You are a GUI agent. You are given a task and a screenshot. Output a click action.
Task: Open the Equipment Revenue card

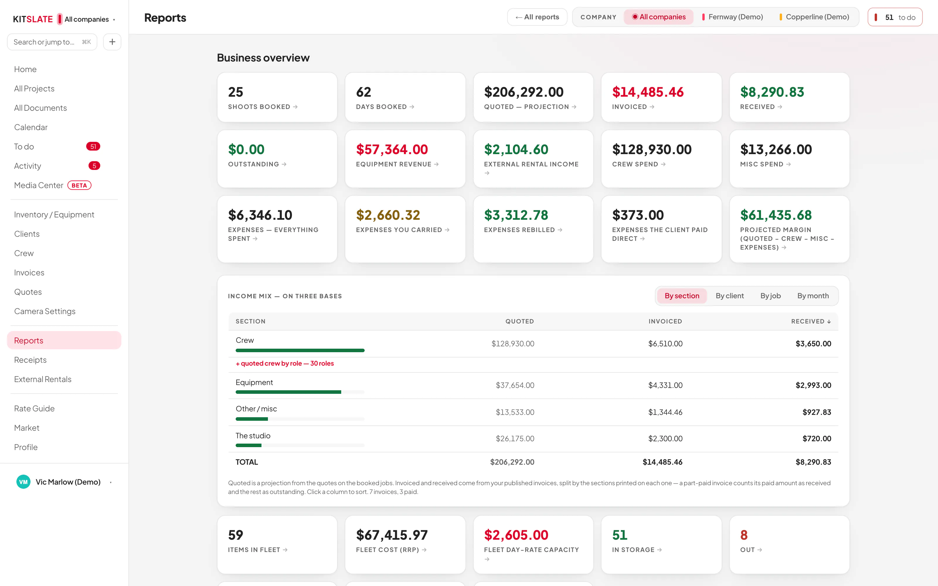tap(405, 159)
